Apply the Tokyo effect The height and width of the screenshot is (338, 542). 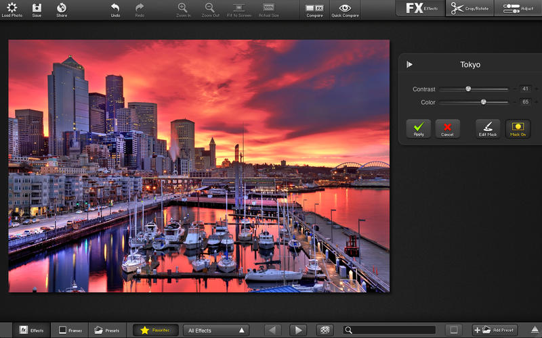418,128
